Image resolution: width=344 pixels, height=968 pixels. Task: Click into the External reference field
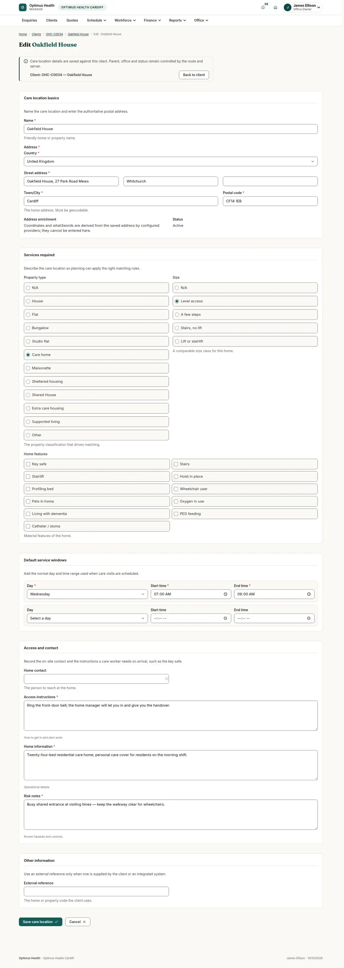pyautogui.click(x=96, y=891)
